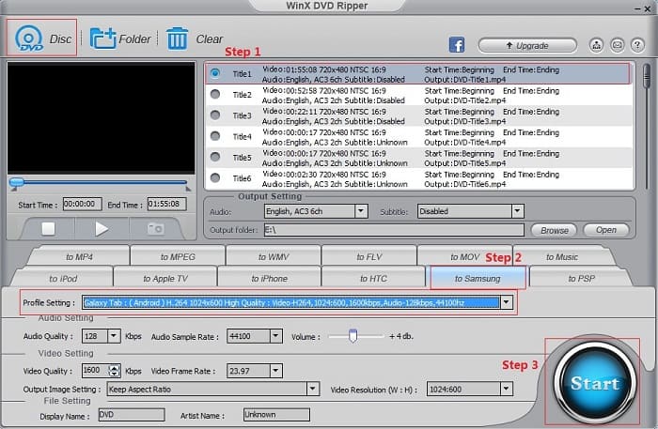Click the big Start button
The width and height of the screenshot is (658, 429).
tap(595, 383)
